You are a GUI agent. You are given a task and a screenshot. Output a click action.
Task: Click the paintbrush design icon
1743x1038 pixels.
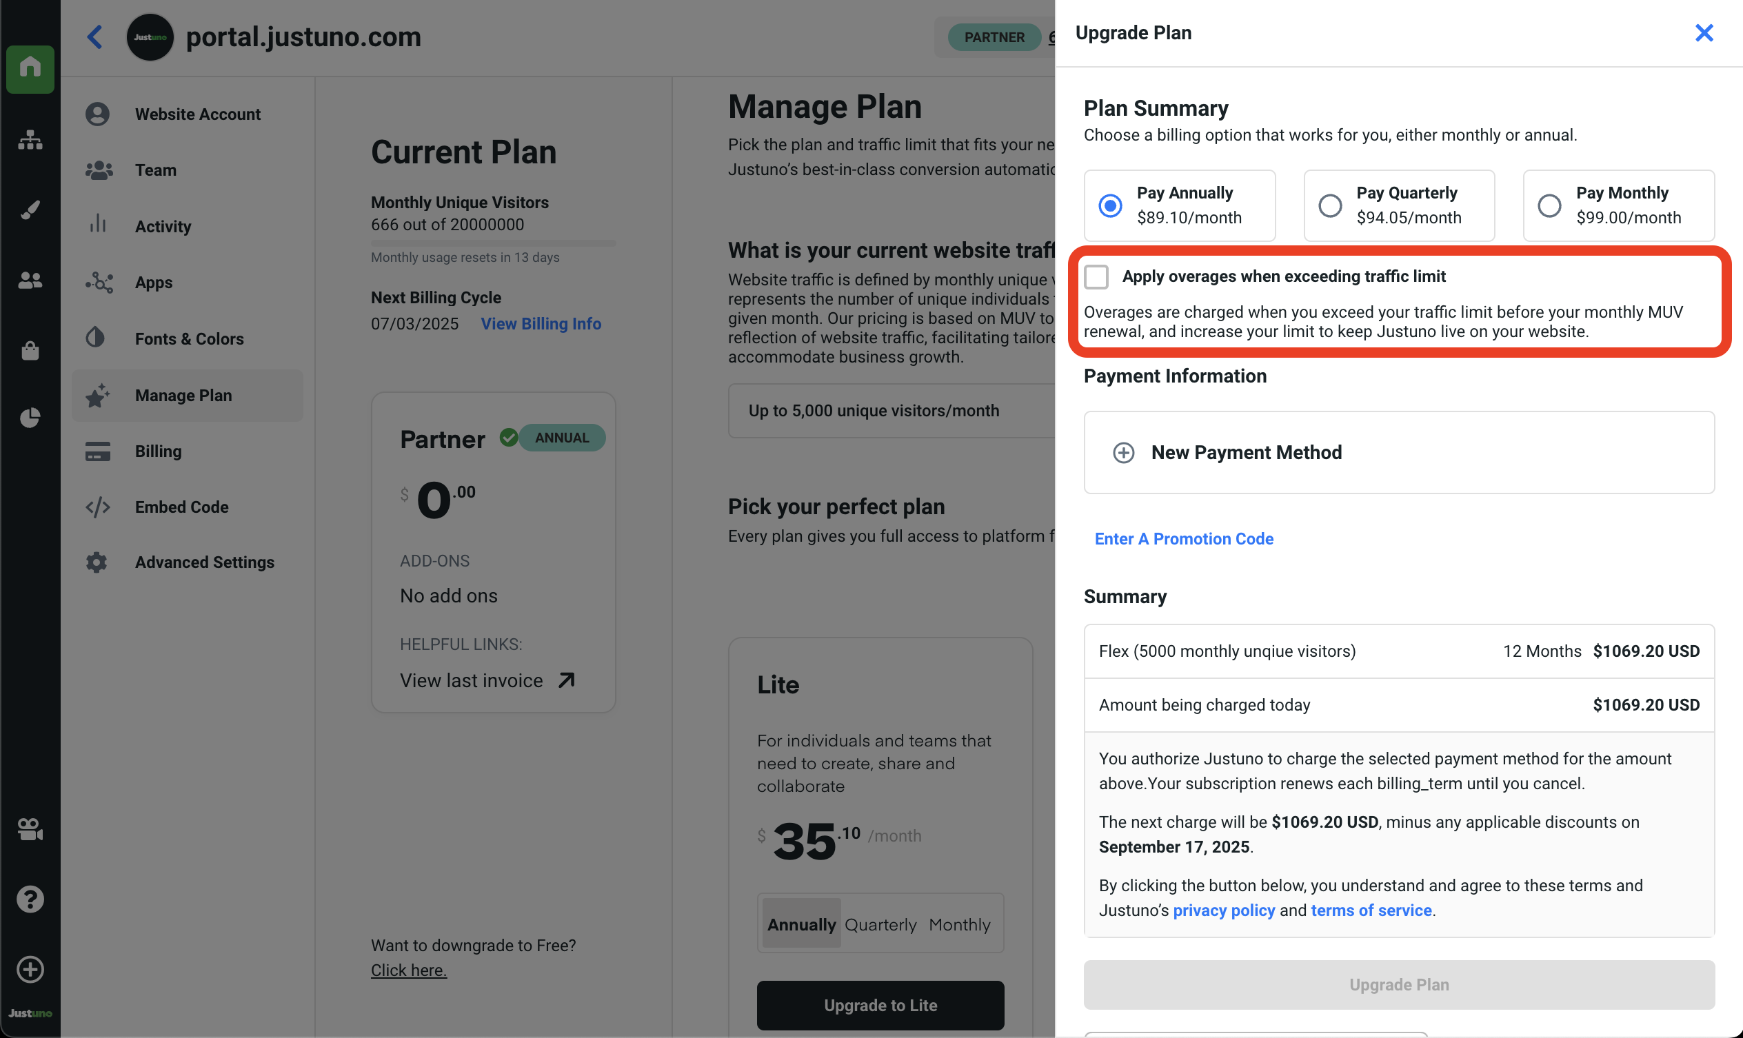coord(30,210)
